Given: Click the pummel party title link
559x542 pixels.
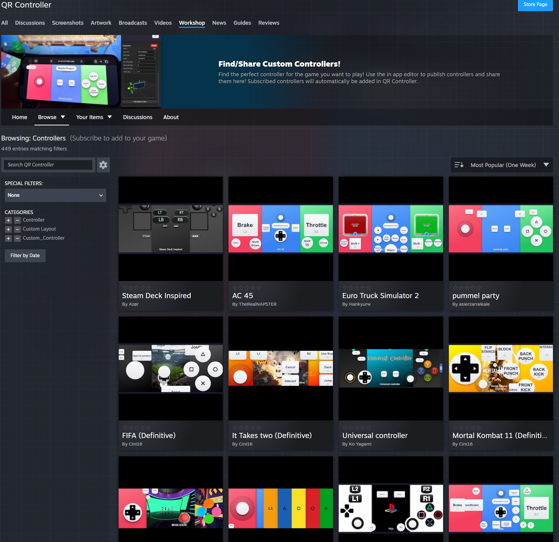Looking at the screenshot, I should tap(476, 296).
